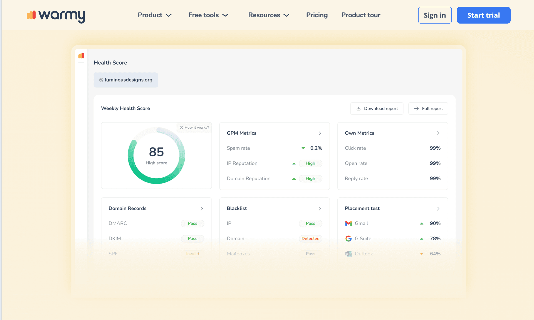The height and width of the screenshot is (320, 534).
Task: Click the Click rate 99% value
Action: 435,148
